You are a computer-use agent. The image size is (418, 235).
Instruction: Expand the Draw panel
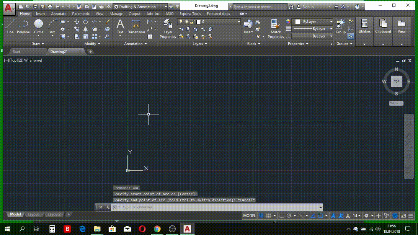point(38,44)
